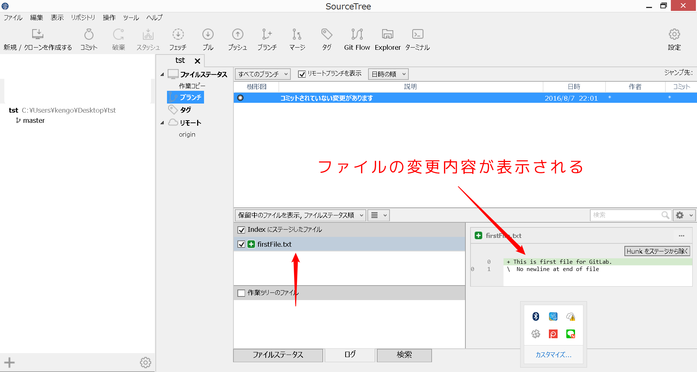The height and width of the screenshot is (372, 697).
Task: Click the gear icon in the bookmarks panel
Action: (146, 362)
